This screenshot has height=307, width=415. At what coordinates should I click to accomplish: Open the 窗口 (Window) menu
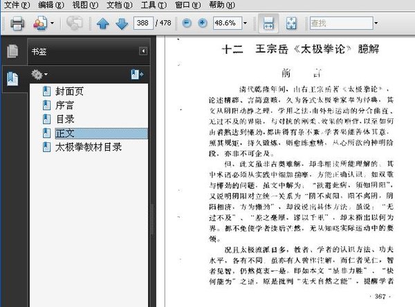point(187,5)
